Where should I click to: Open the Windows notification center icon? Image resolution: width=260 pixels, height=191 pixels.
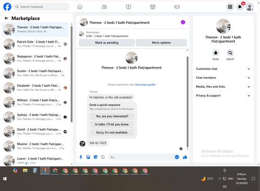point(253,179)
